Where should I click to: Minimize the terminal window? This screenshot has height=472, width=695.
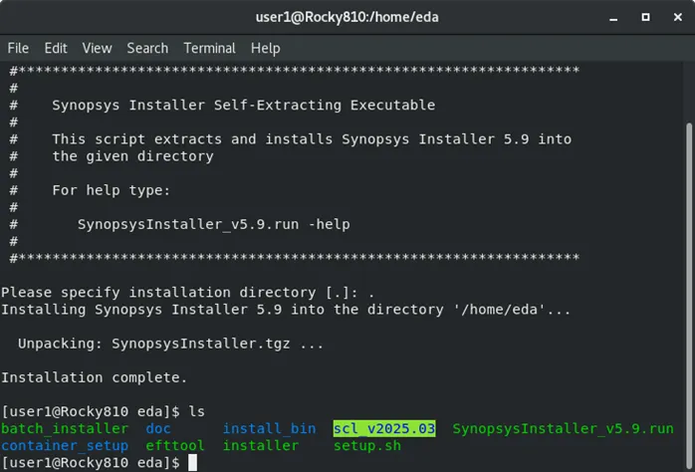click(x=613, y=18)
